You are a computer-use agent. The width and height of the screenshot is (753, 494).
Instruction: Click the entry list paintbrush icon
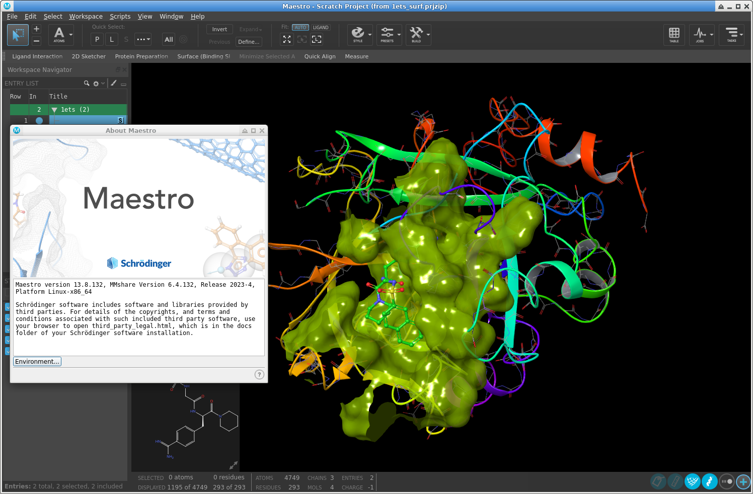114,83
